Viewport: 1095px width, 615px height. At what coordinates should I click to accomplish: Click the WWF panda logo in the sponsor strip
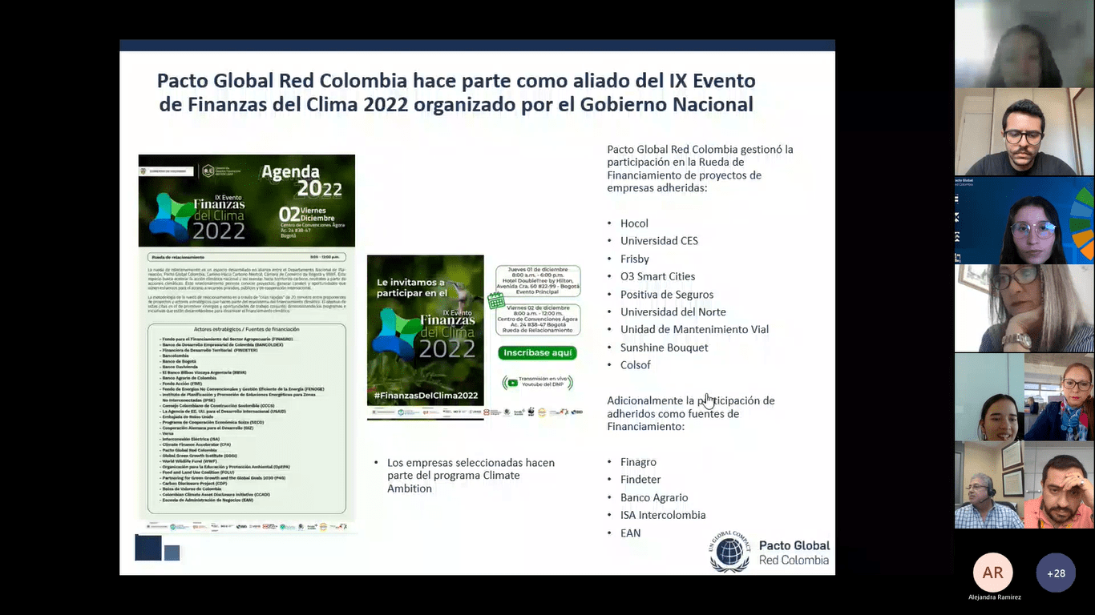coord(530,412)
